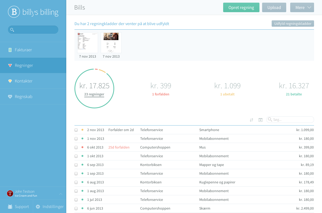Screen dimensions: 322x213
Task: Open Regninger in the sidebar
Action: 33,65
